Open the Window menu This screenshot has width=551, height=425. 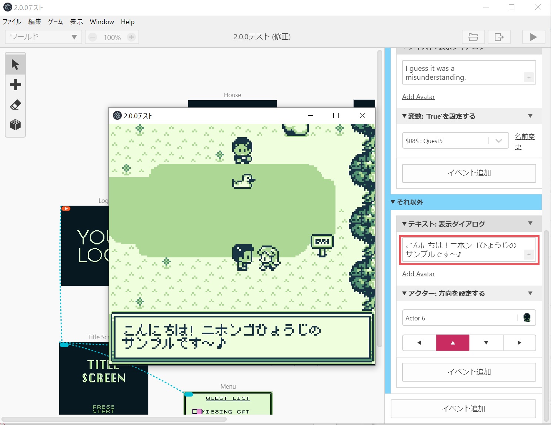coord(101,22)
